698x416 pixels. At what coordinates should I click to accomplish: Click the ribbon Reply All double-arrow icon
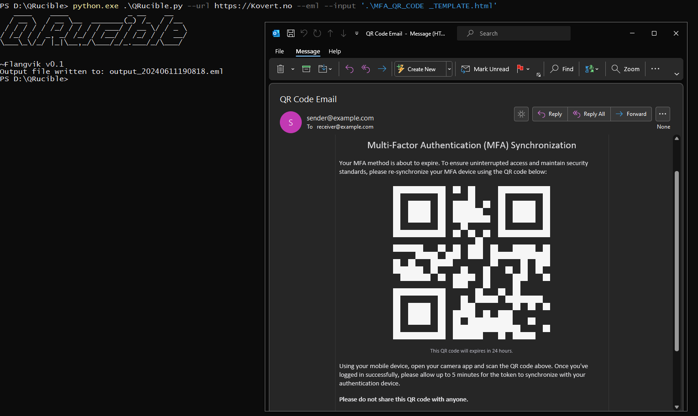[366, 69]
